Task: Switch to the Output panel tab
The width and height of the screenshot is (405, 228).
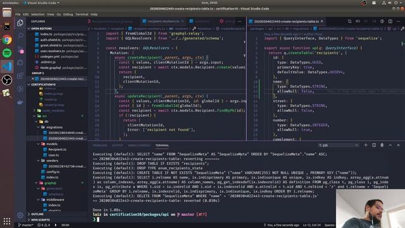Action: point(118,145)
